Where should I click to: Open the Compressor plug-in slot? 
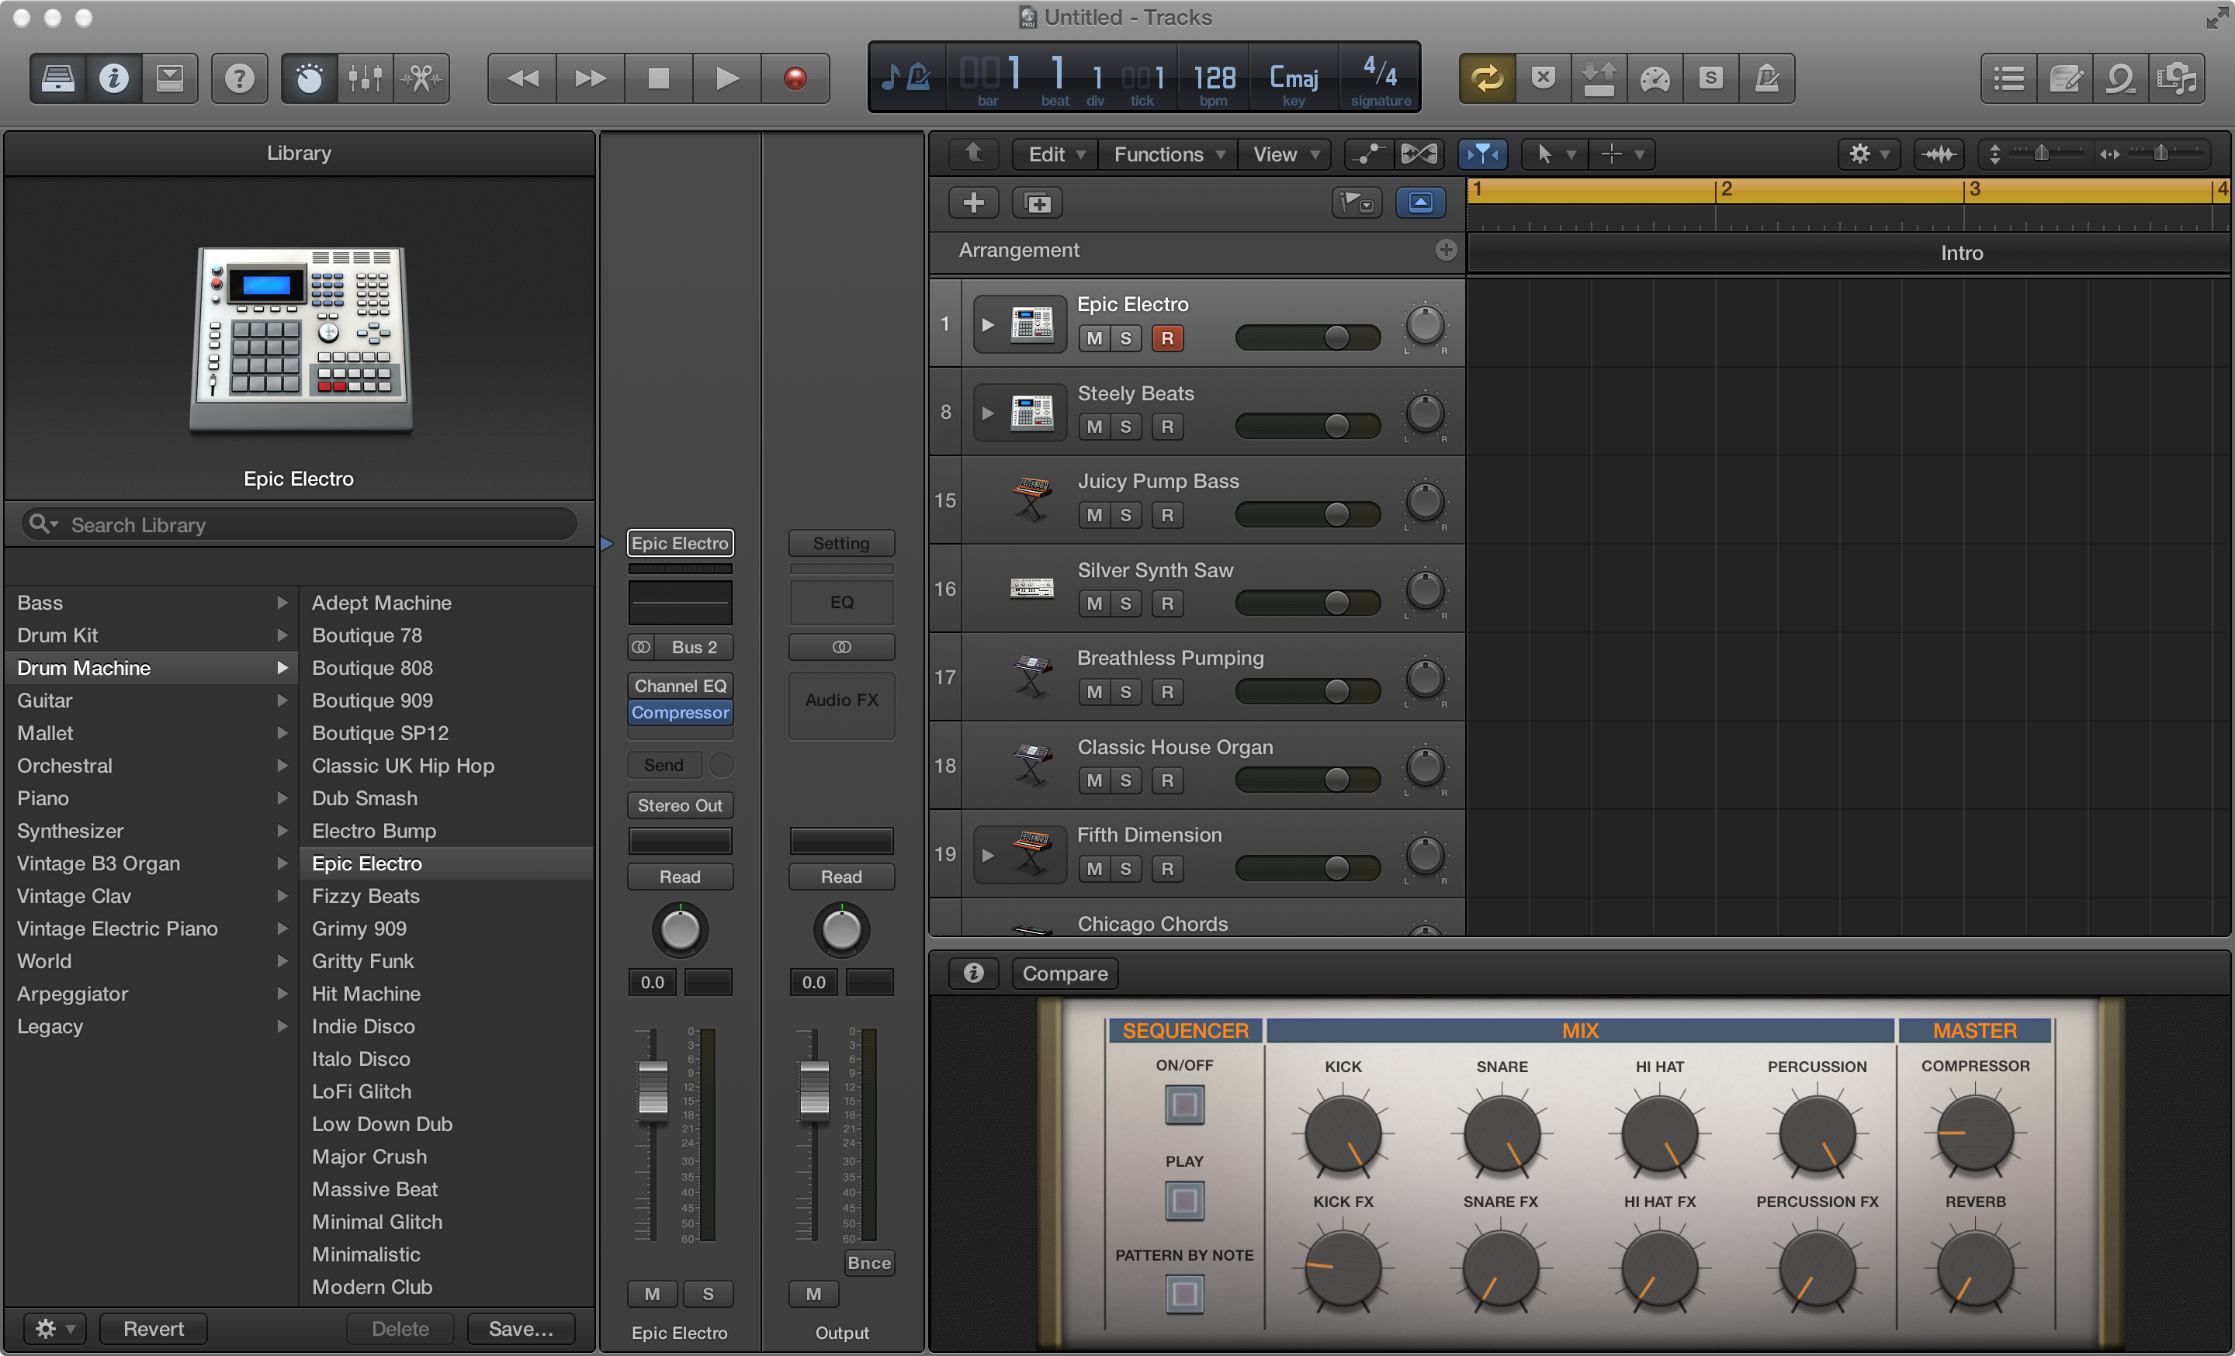click(x=681, y=712)
